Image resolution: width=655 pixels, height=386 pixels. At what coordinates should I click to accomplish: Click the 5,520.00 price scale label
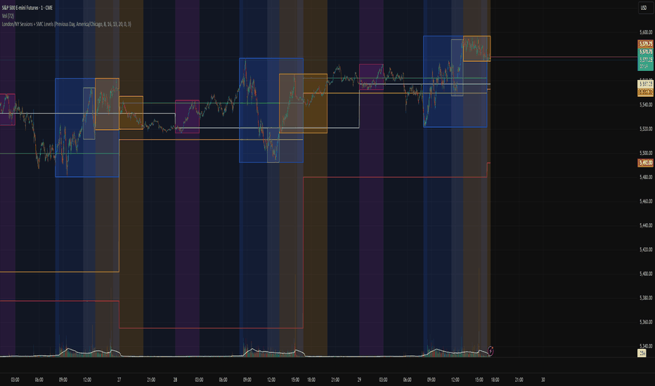(x=646, y=129)
